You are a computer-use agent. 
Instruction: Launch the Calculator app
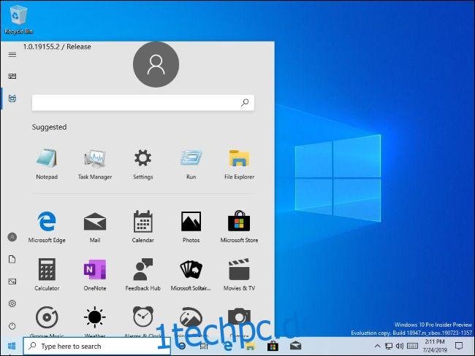point(47,274)
